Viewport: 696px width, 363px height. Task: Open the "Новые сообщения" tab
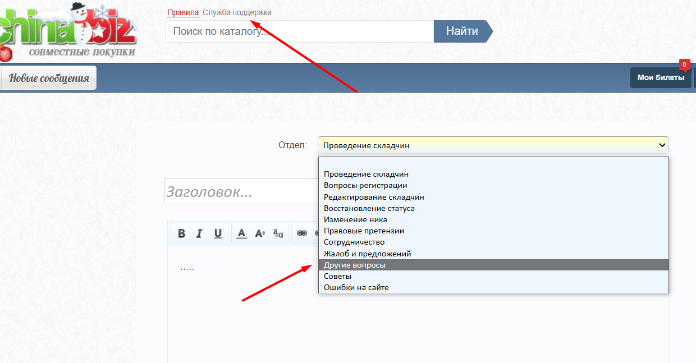pos(49,78)
